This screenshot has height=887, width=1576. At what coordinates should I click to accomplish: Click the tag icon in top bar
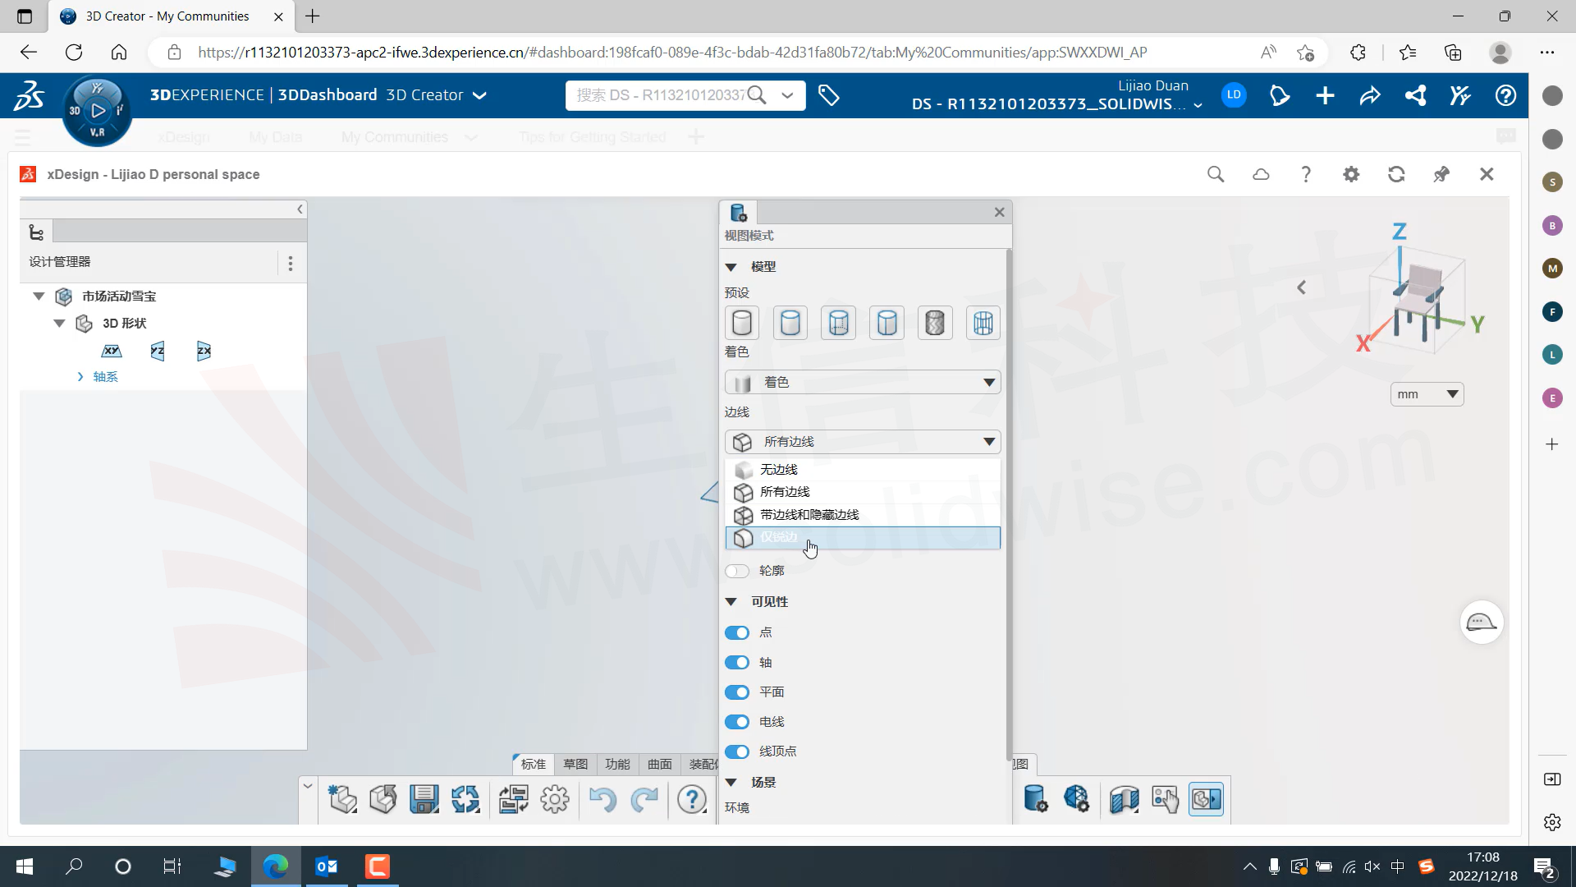click(829, 95)
